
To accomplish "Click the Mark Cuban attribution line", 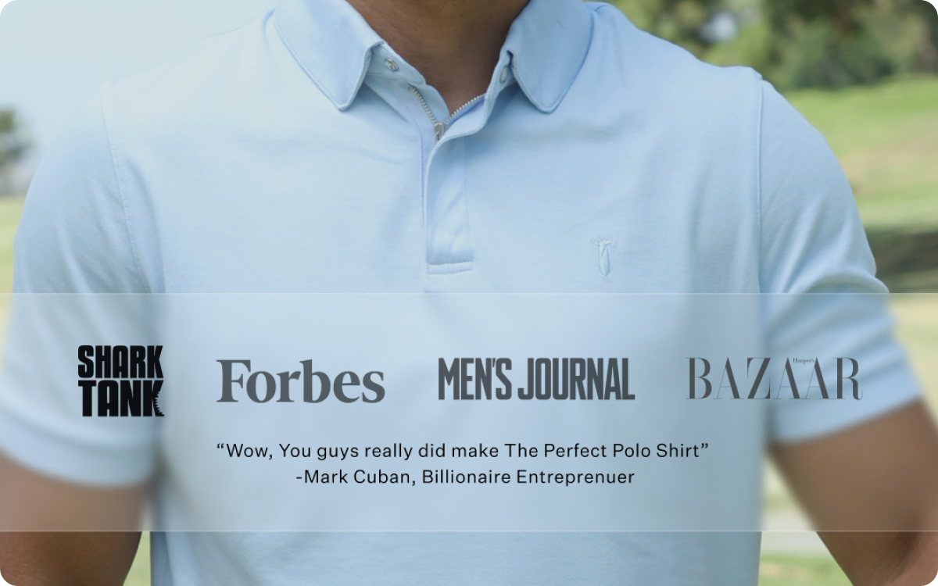I will click(x=466, y=477).
